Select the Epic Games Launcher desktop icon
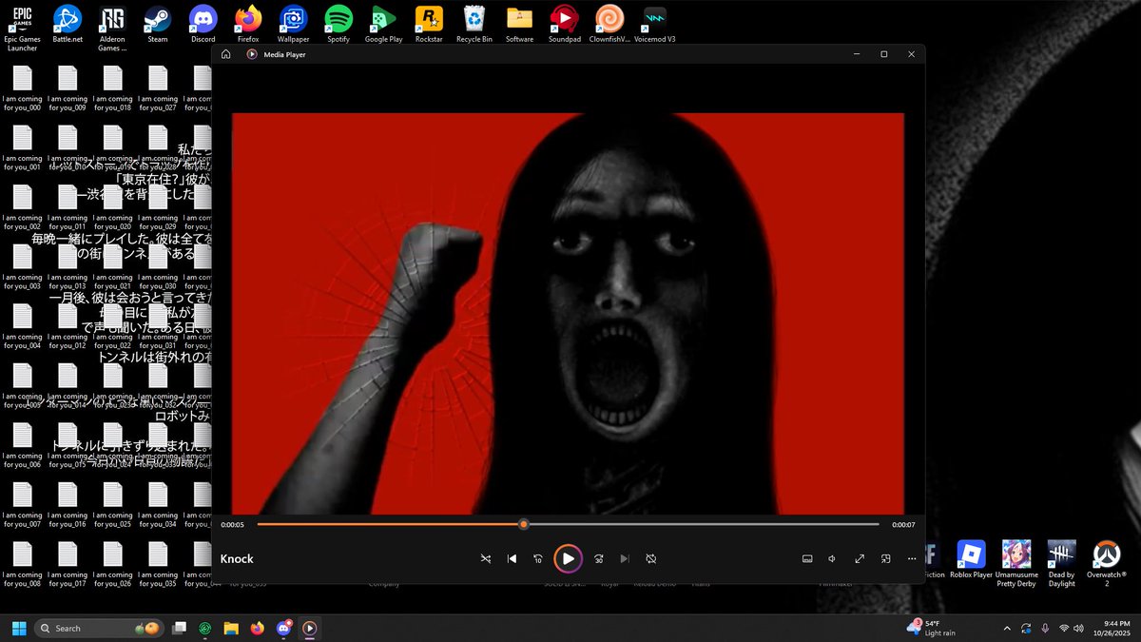1141x642 pixels. 22,29
